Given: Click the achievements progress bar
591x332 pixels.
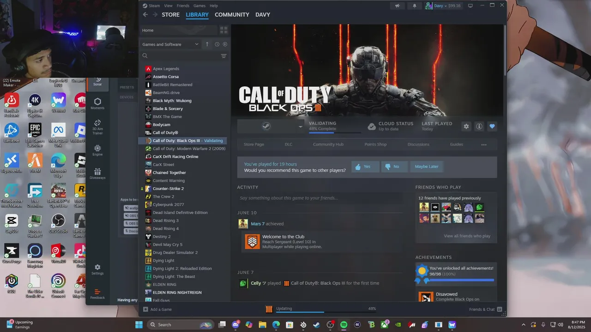Looking at the screenshot, I should click(462, 280).
